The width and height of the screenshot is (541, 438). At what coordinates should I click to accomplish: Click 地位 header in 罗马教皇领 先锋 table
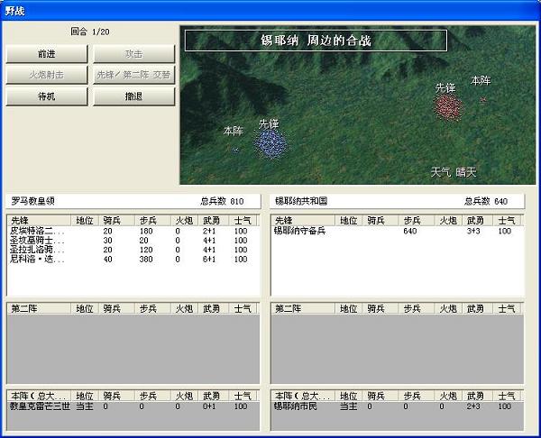(x=85, y=221)
